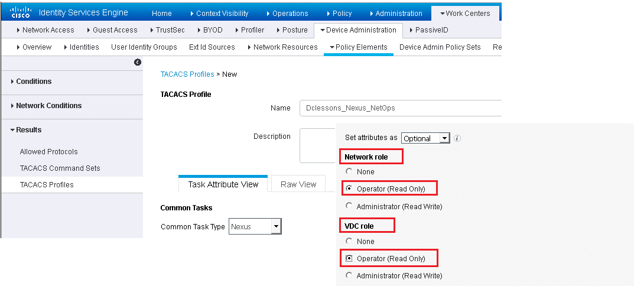This screenshot has height=286, width=634.
Task: Go to User Identity Groups
Action: [144, 47]
